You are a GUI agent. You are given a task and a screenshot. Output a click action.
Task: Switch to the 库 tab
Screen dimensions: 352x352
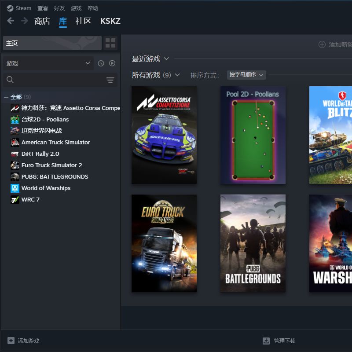(x=63, y=21)
